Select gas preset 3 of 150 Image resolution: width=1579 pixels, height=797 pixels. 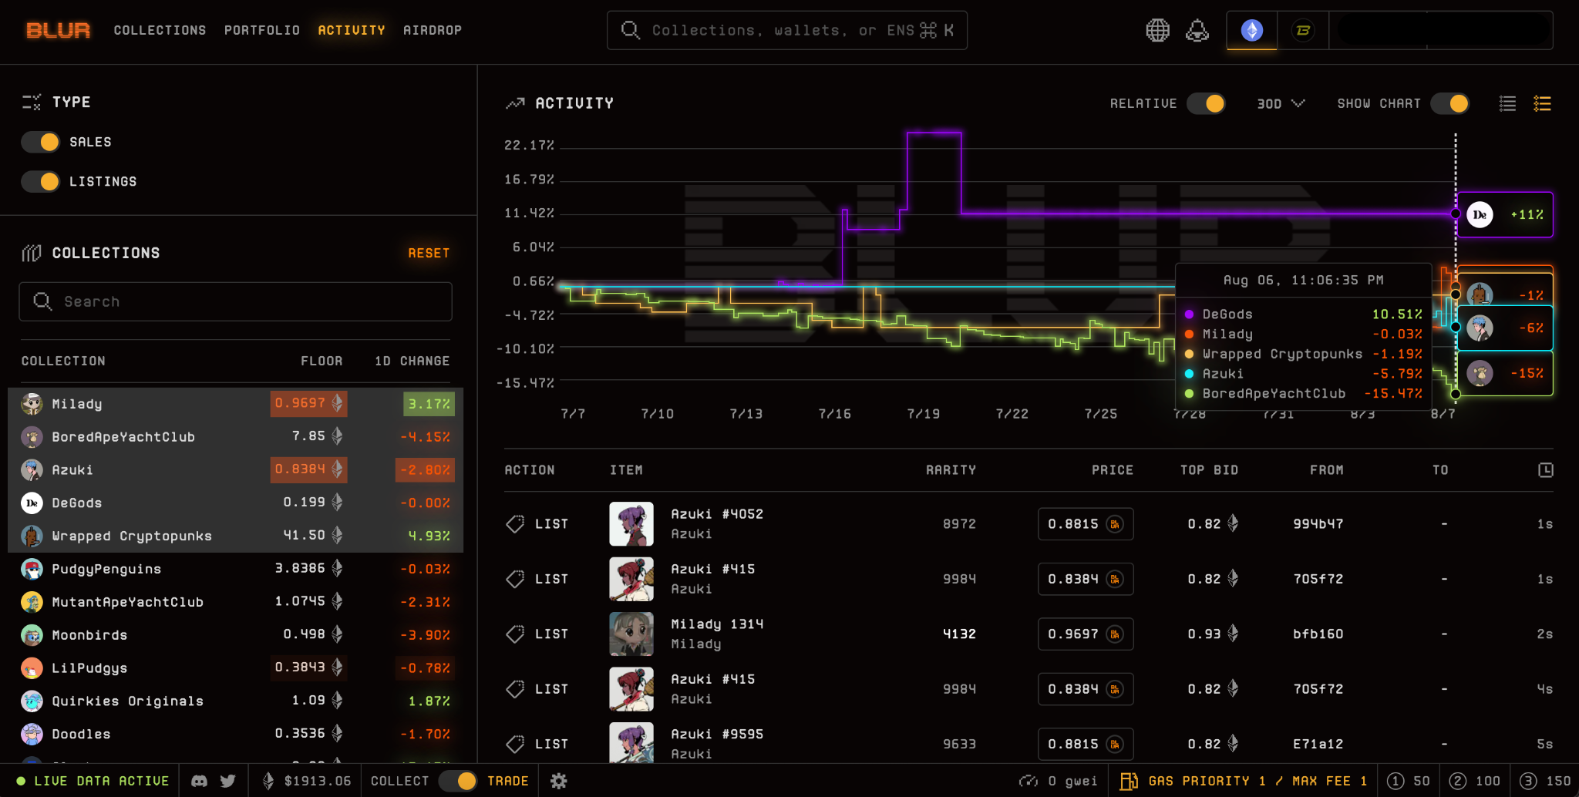(1544, 781)
